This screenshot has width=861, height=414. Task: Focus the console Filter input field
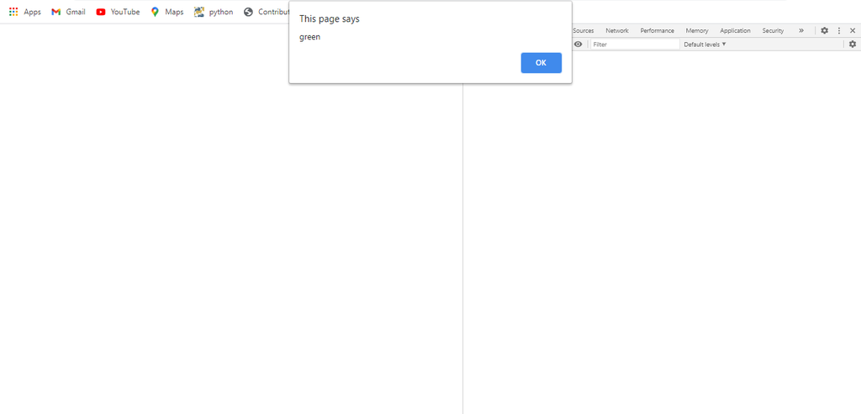(x=634, y=45)
